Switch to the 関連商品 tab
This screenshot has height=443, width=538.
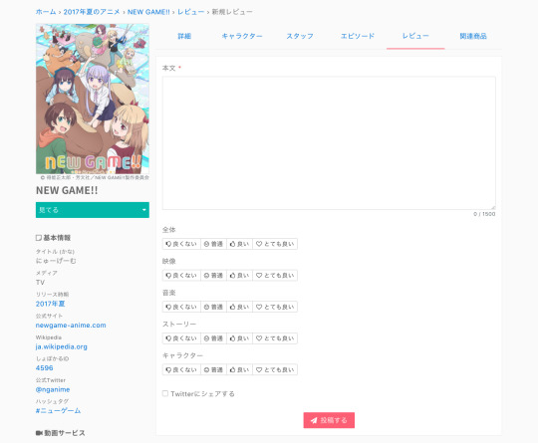point(473,36)
